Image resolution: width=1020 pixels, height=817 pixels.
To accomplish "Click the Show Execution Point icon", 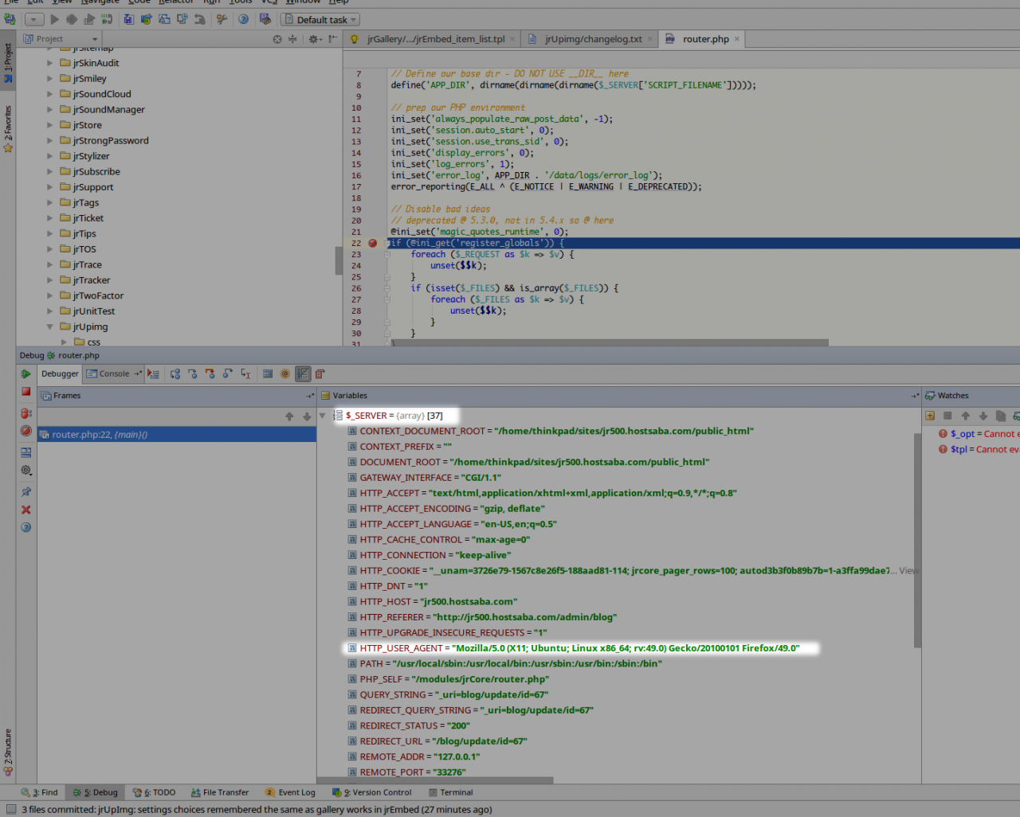I will coord(153,373).
